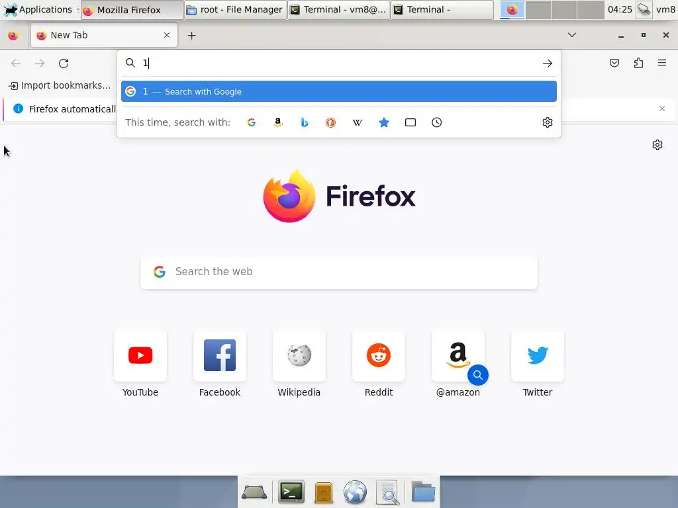Launch web browser globe from dock
Screen dimensions: 678x508
(x=355, y=492)
